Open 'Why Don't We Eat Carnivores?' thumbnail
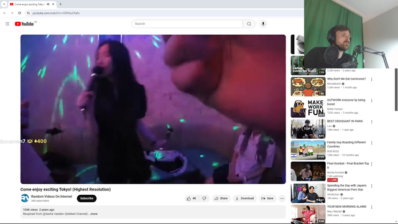 tap(308, 86)
